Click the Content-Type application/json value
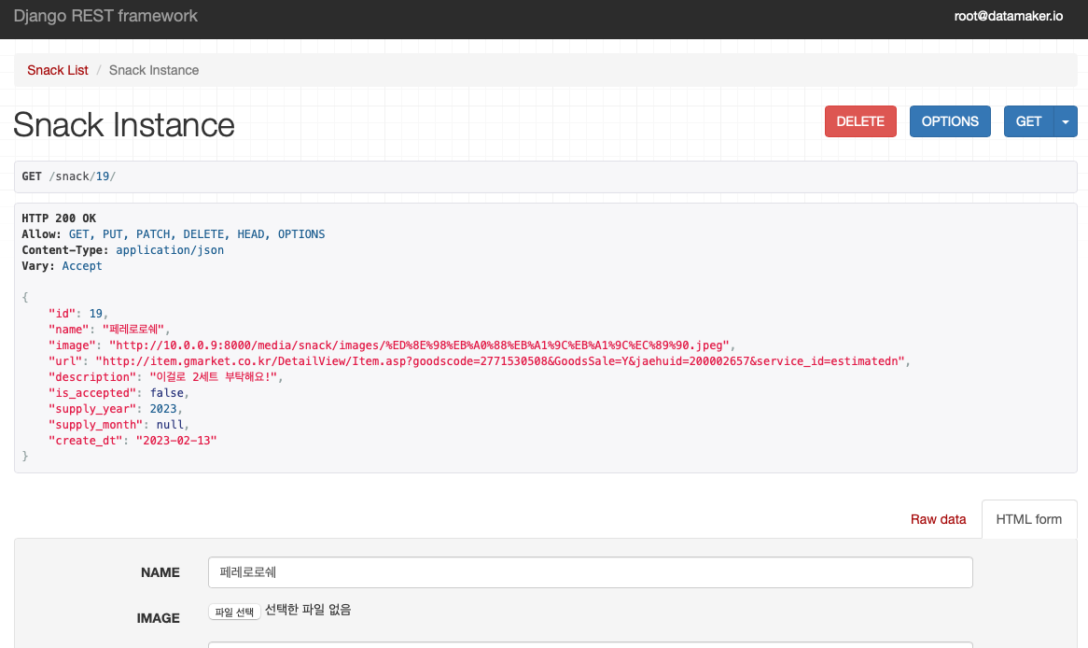This screenshot has width=1088, height=648. click(170, 250)
